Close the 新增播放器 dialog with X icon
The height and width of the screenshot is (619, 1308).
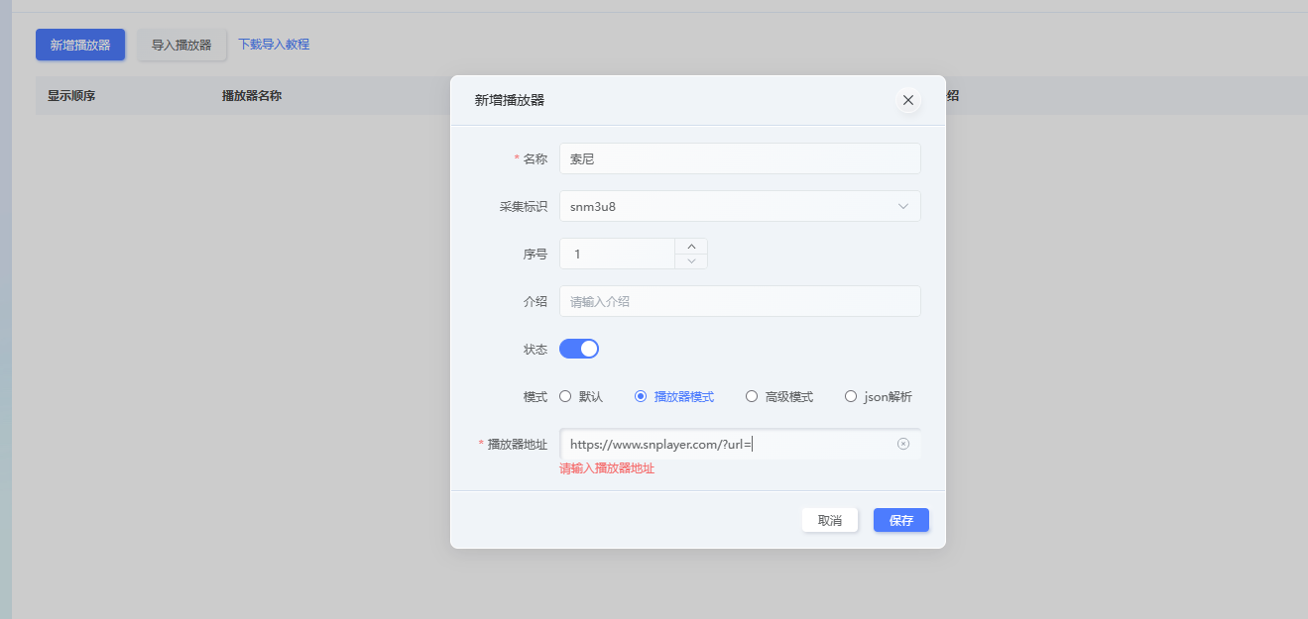[x=907, y=100]
